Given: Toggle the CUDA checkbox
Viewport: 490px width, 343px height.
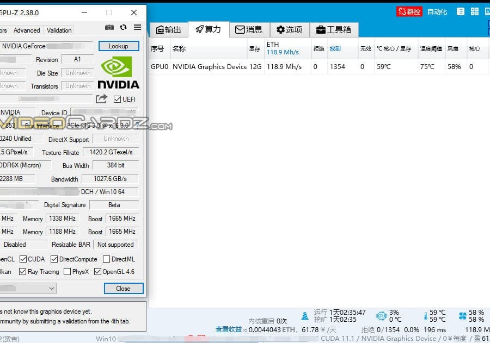Looking at the screenshot, I should 23,259.
